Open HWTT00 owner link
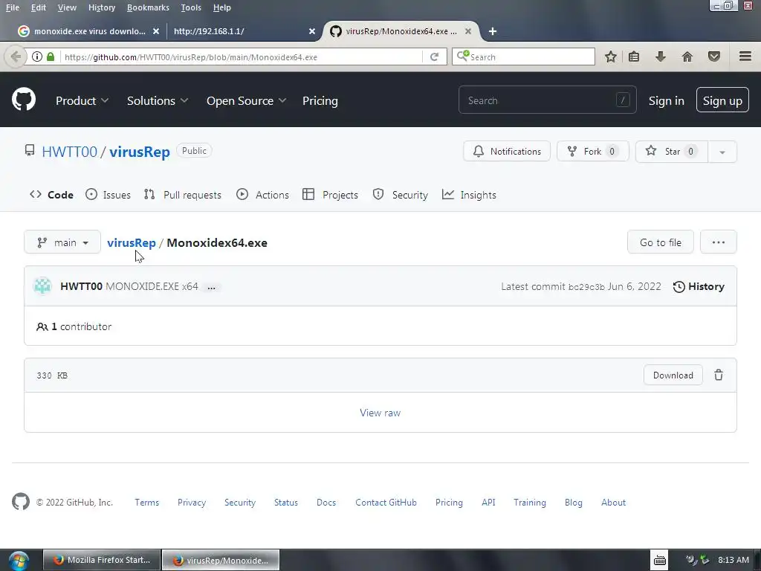761x571 pixels. click(69, 152)
